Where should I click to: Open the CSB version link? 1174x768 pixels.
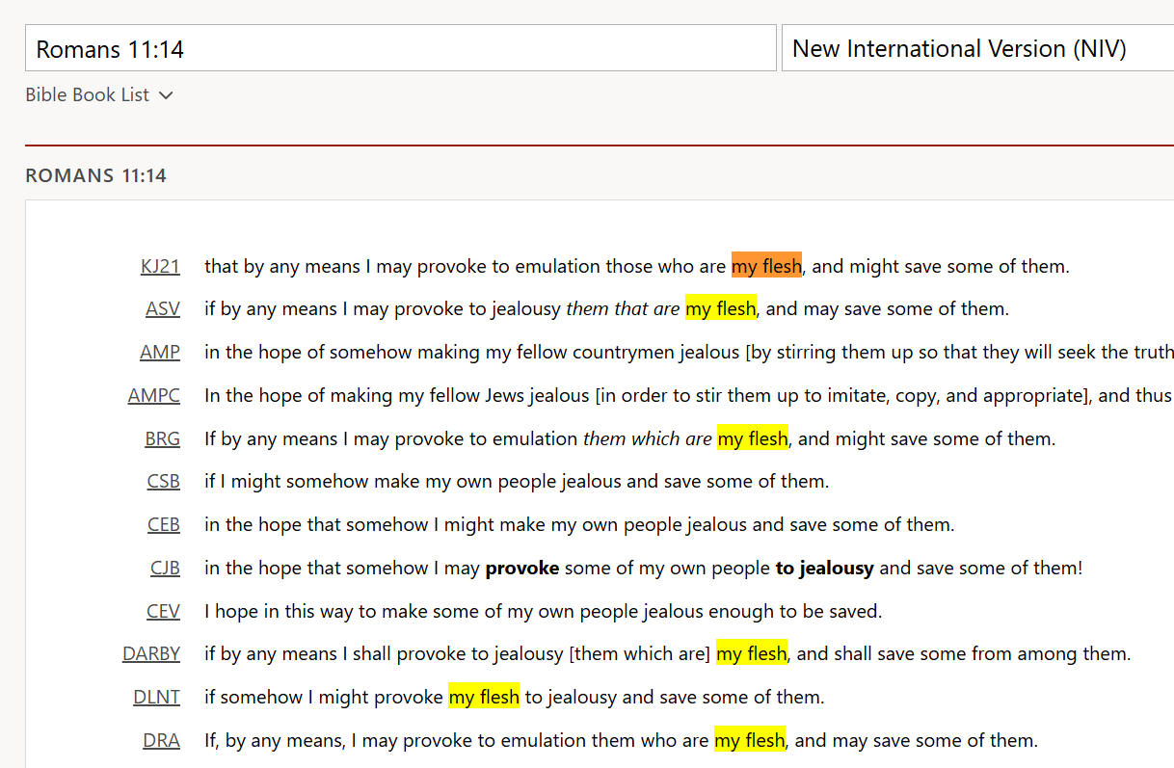[164, 481]
